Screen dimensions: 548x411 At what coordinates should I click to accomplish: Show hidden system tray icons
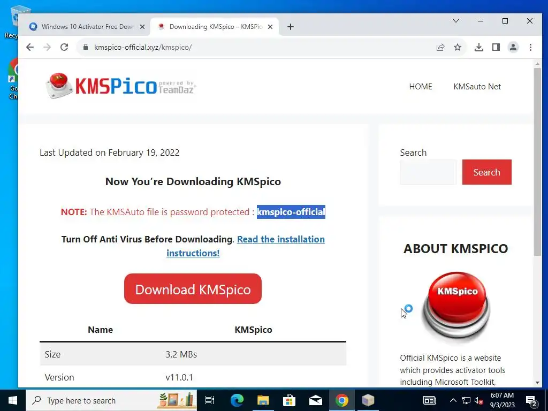[453, 400]
